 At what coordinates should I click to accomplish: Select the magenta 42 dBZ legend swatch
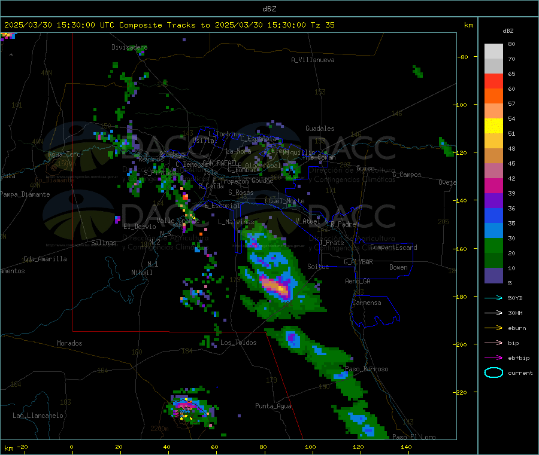point(493,185)
